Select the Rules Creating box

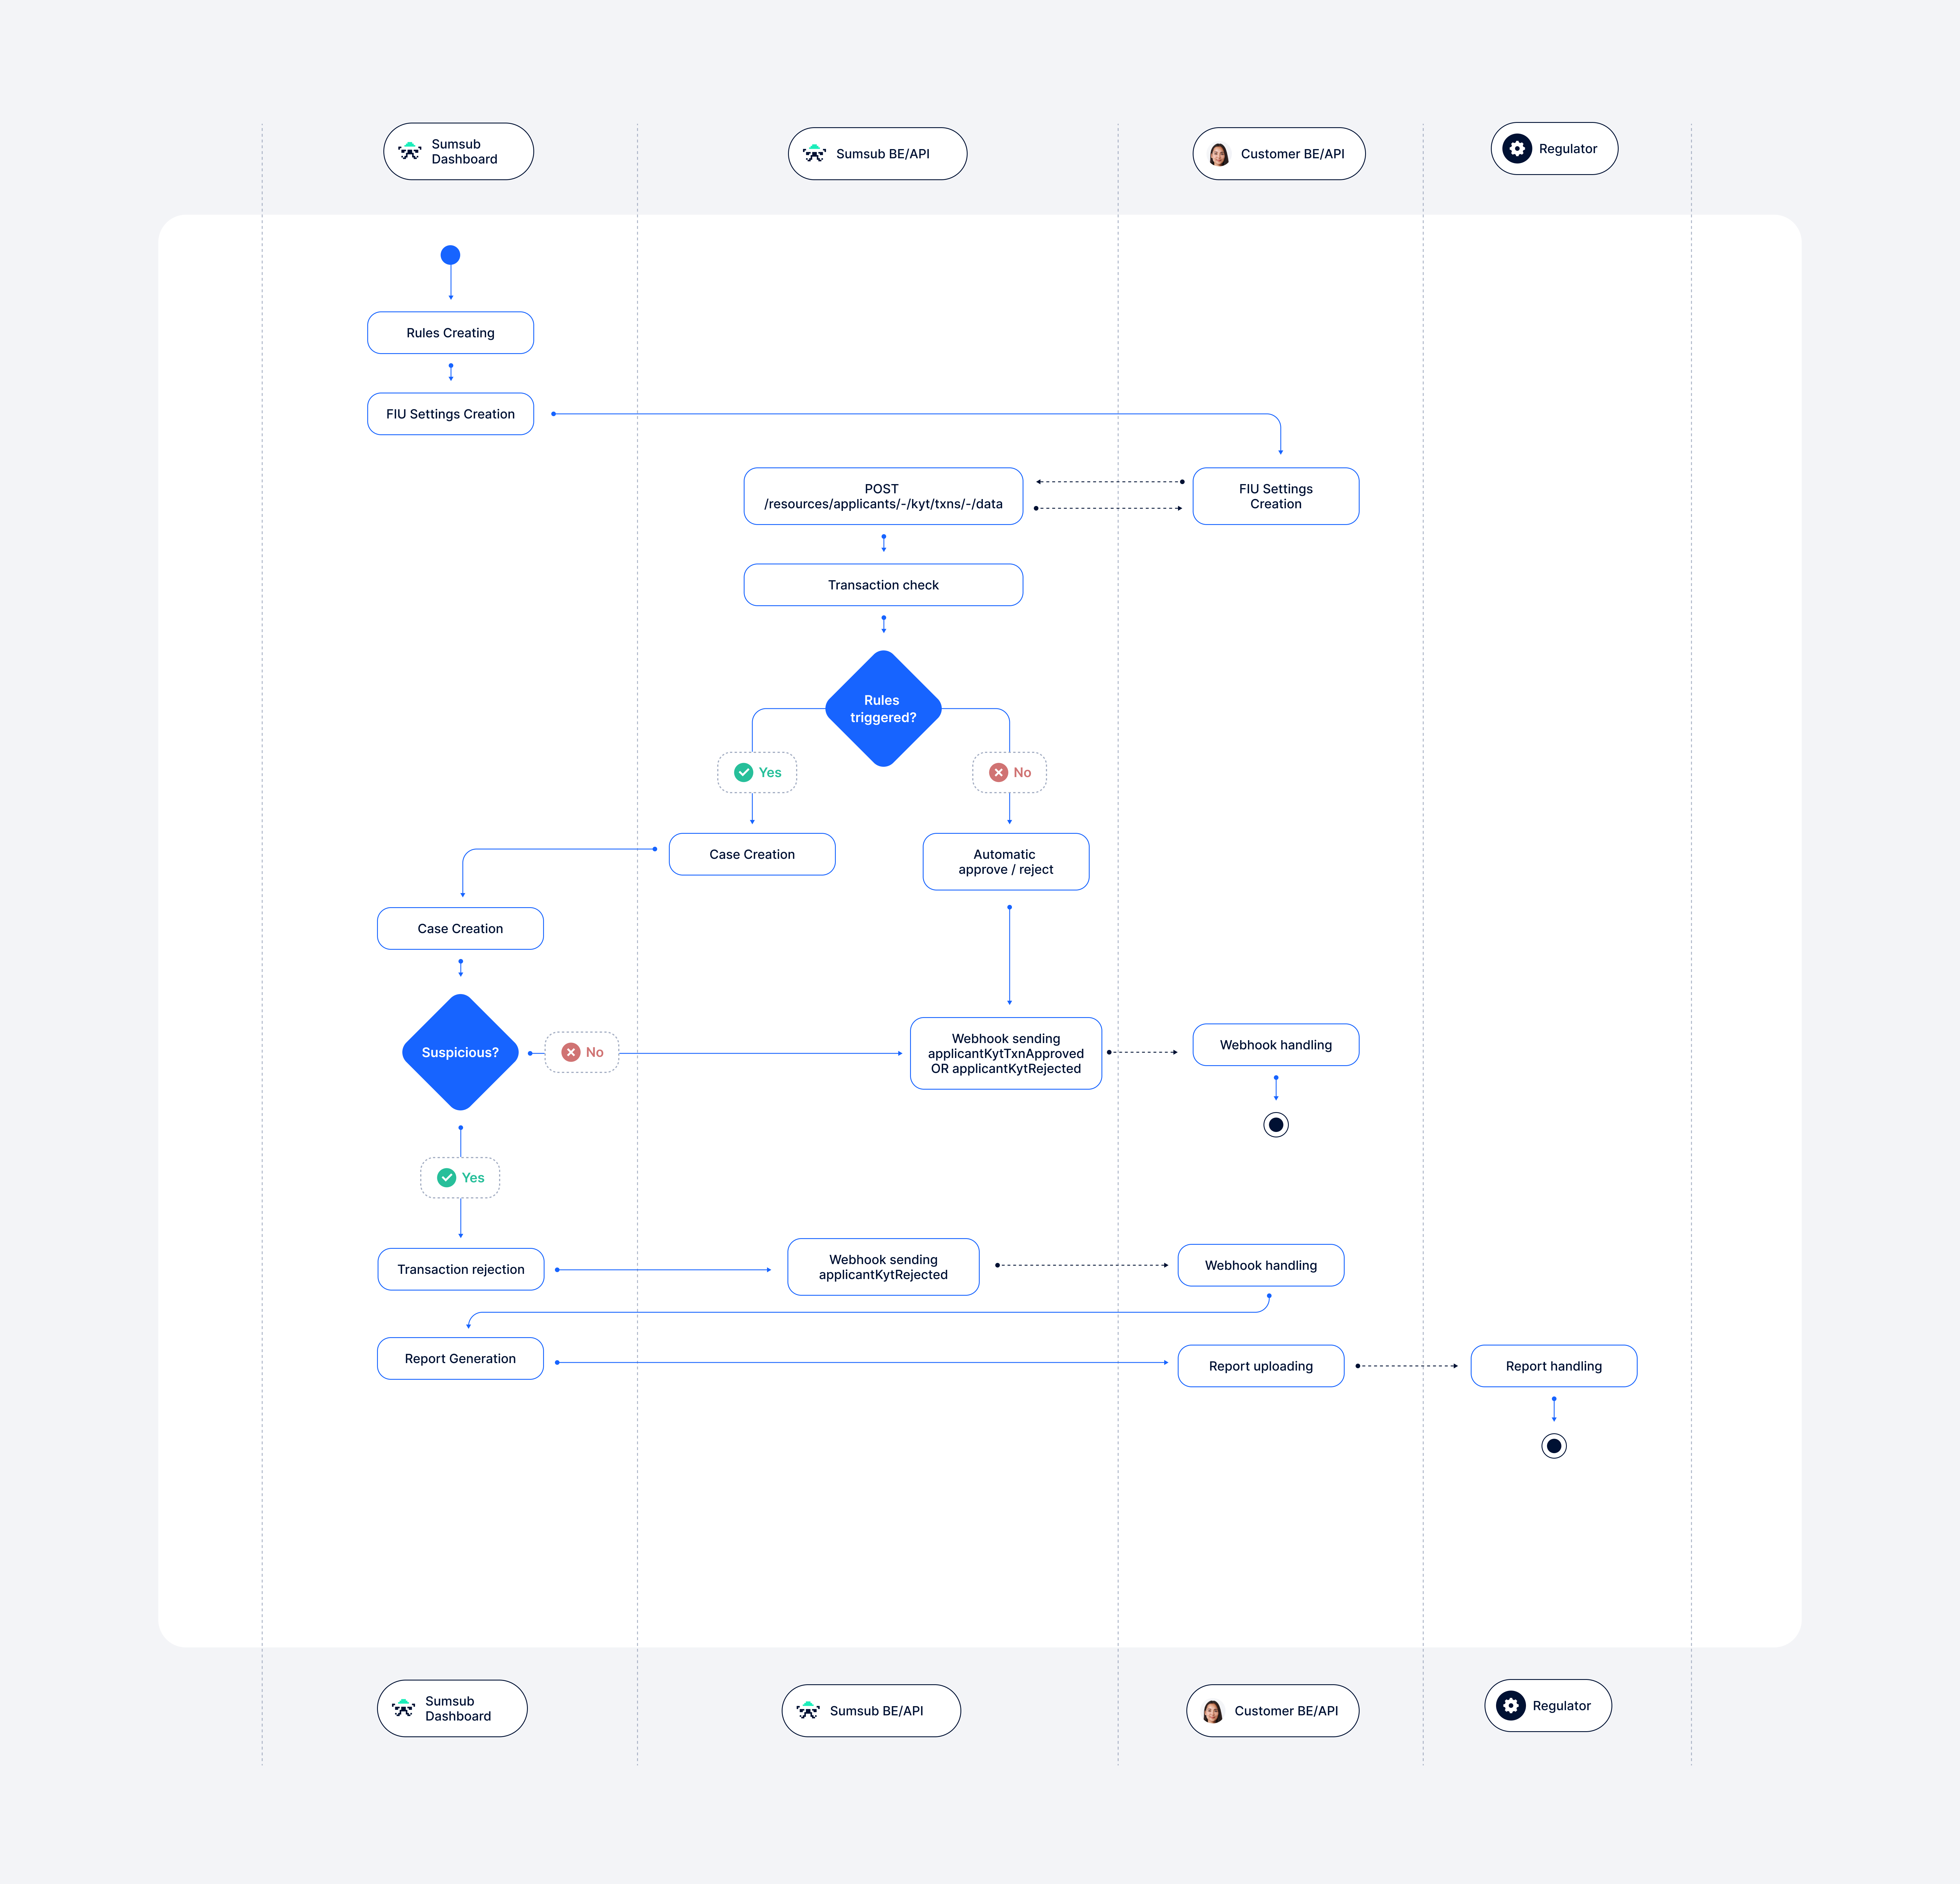pos(450,333)
